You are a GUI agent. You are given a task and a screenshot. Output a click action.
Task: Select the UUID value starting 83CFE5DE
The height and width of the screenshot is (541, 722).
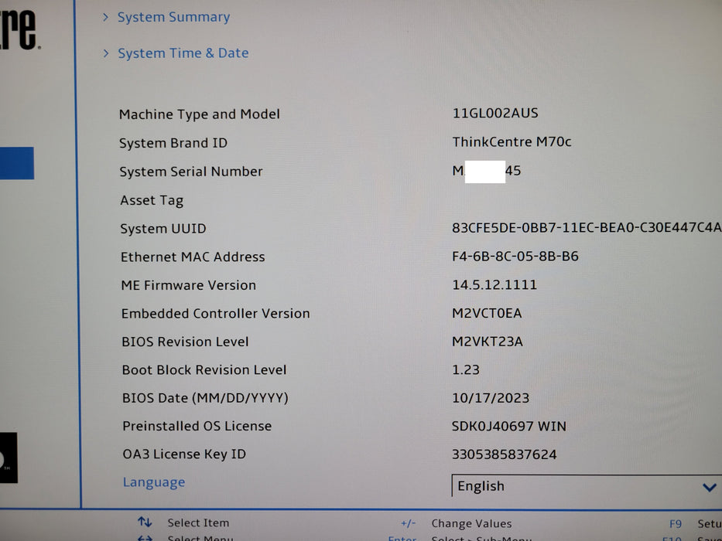click(587, 227)
